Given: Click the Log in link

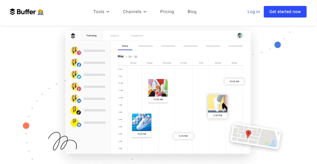Looking at the screenshot, I should tap(254, 12).
